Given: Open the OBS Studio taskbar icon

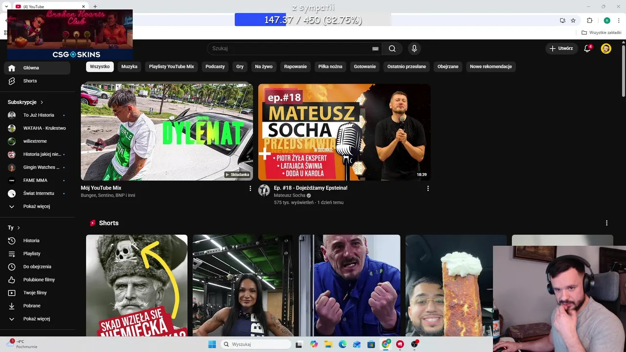Looking at the screenshot, I should pyautogui.click(x=415, y=344).
